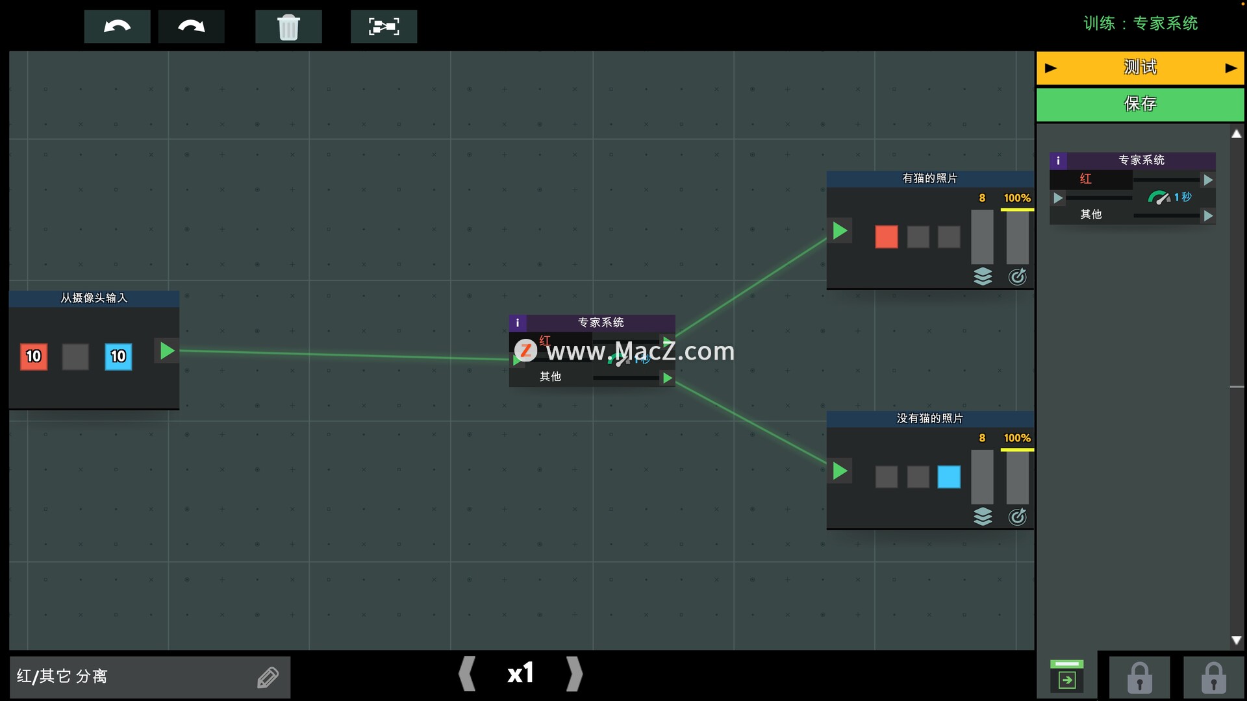This screenshot has height=701, width=1247.
Task: Click the camera input node's green output arrow
Action: tap(167, 351)
